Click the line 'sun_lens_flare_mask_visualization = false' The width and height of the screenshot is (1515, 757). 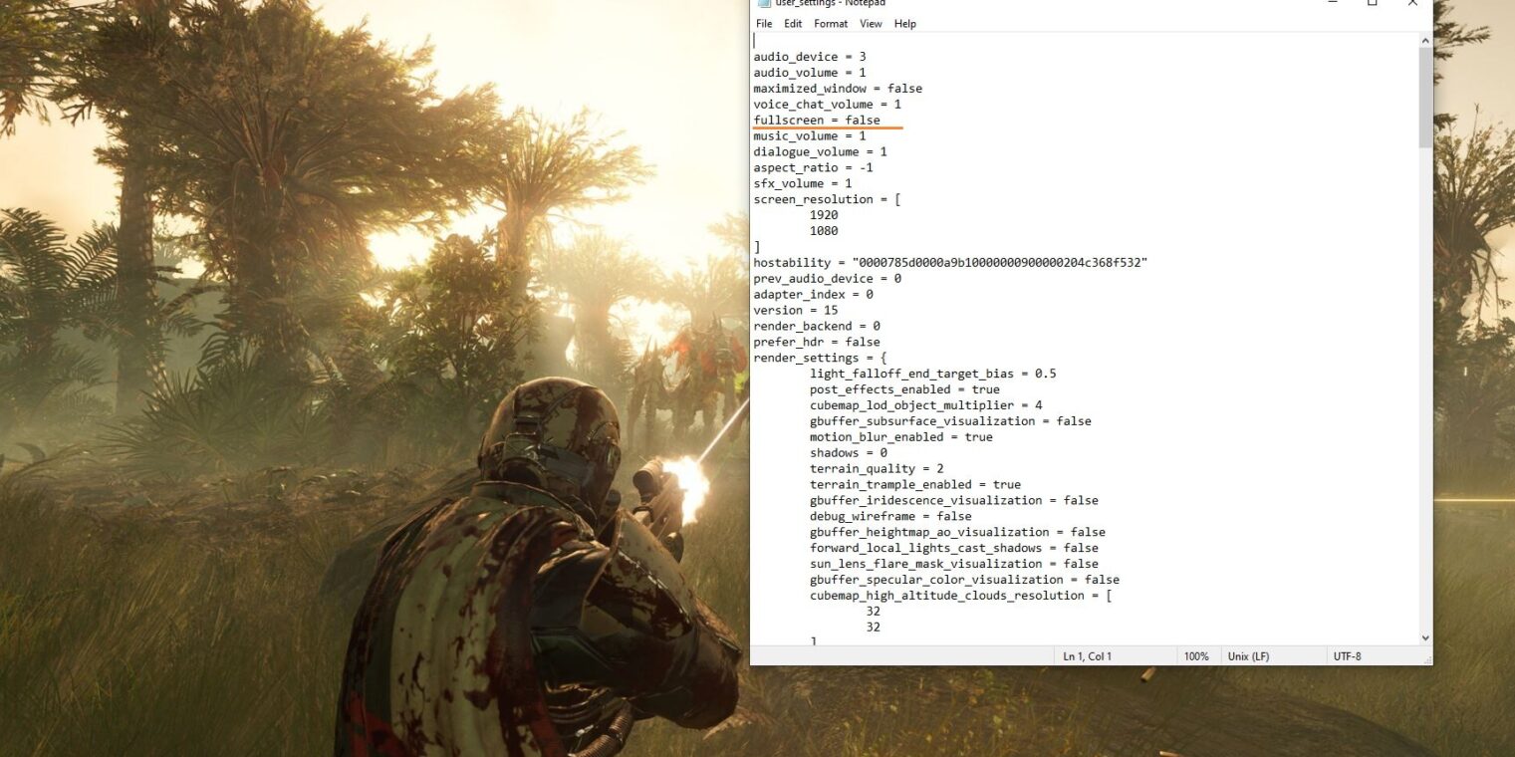[954, 564]
